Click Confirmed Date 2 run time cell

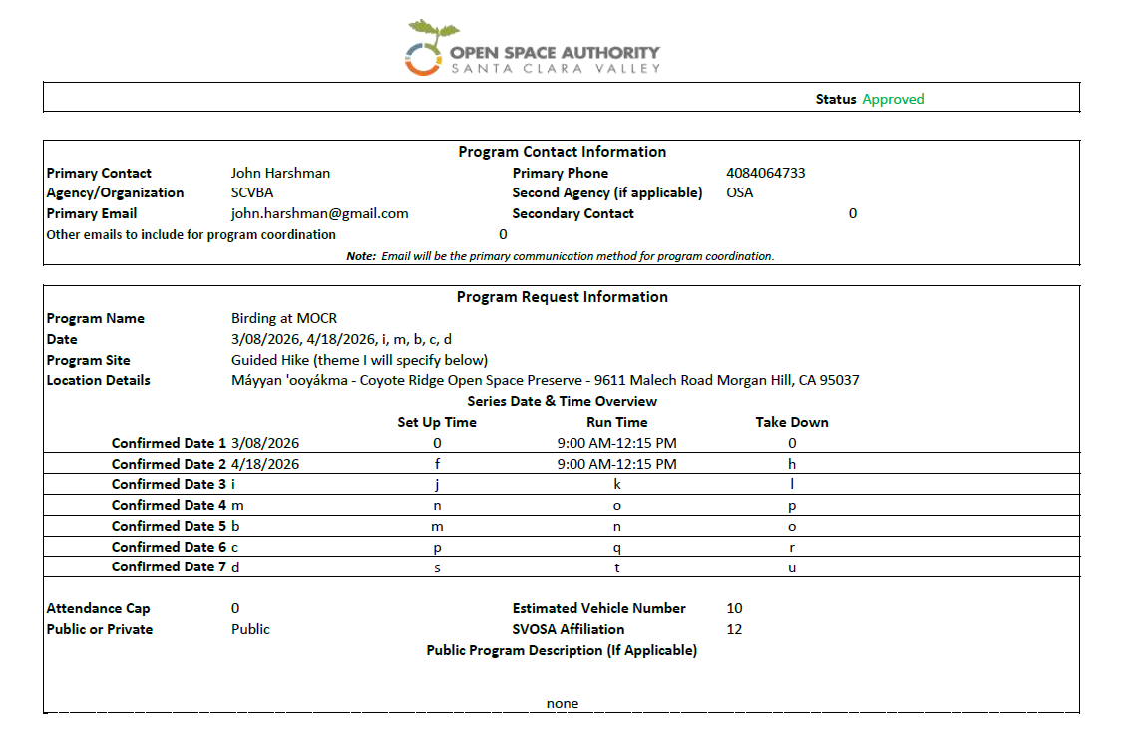(616, 464)
